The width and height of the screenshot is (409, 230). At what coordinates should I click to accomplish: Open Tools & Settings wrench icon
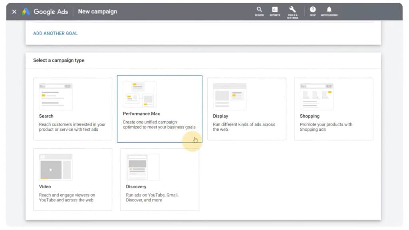pyautogui.click(x=292, y=12)
